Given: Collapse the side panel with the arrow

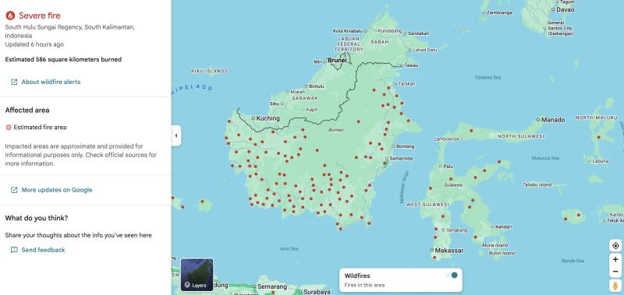Looking at the screenshot, I should (x=176, y=135).
